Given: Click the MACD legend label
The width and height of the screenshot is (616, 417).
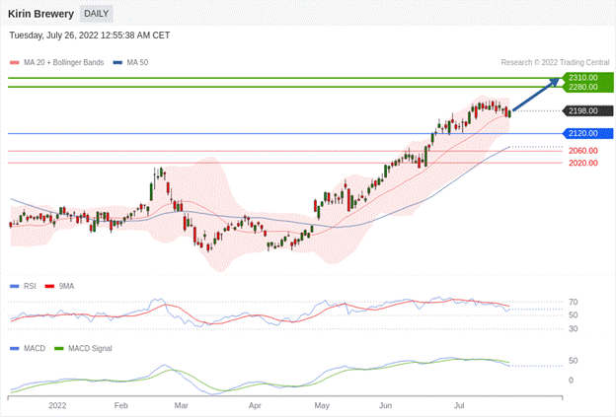Looking at the screenshot, I should [x=35, y=348].
